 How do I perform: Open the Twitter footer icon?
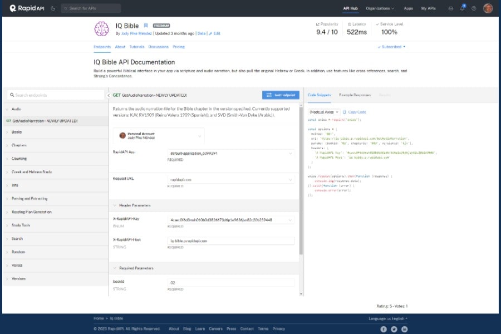tap(394, 329)
